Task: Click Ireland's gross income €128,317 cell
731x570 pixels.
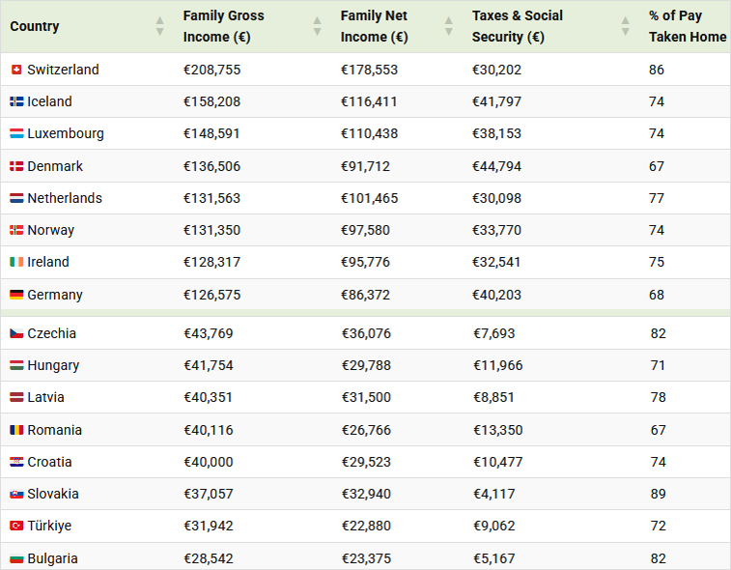Action: point(212,262)
